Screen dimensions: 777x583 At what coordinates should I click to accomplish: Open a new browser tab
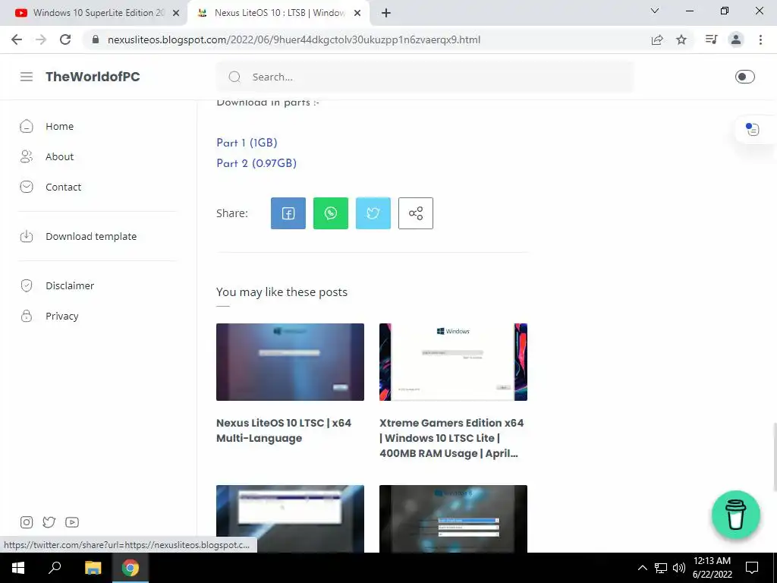click(x=386, y=13)
